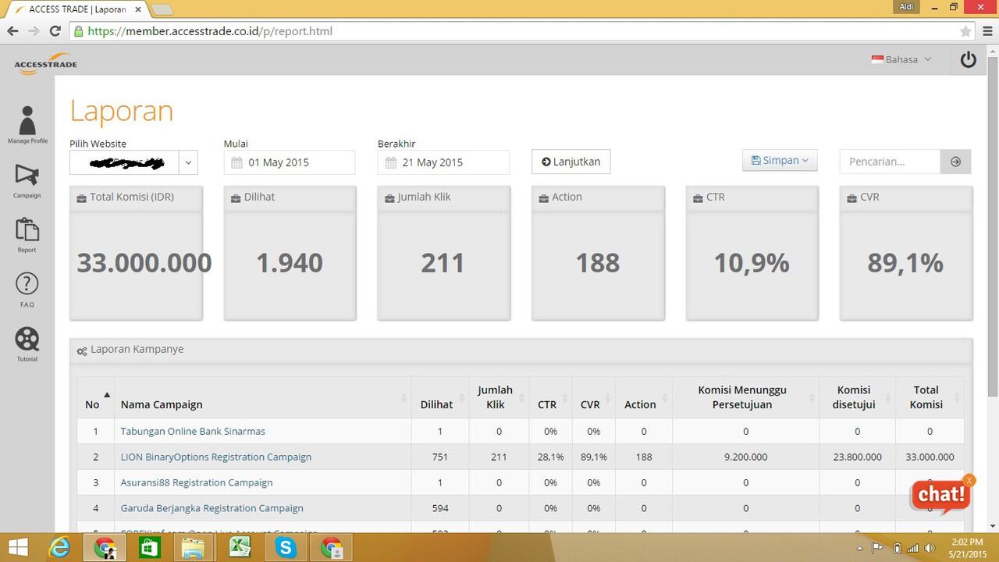Click the ACCESSTRADE logo
Image resolution: width=999 pixels, height=562 pixels.
point(45,63)
